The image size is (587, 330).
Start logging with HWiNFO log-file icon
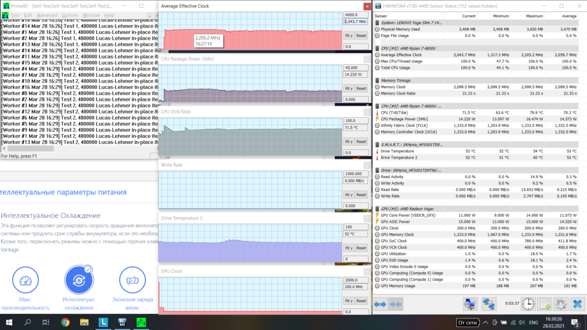pos(545,304)
